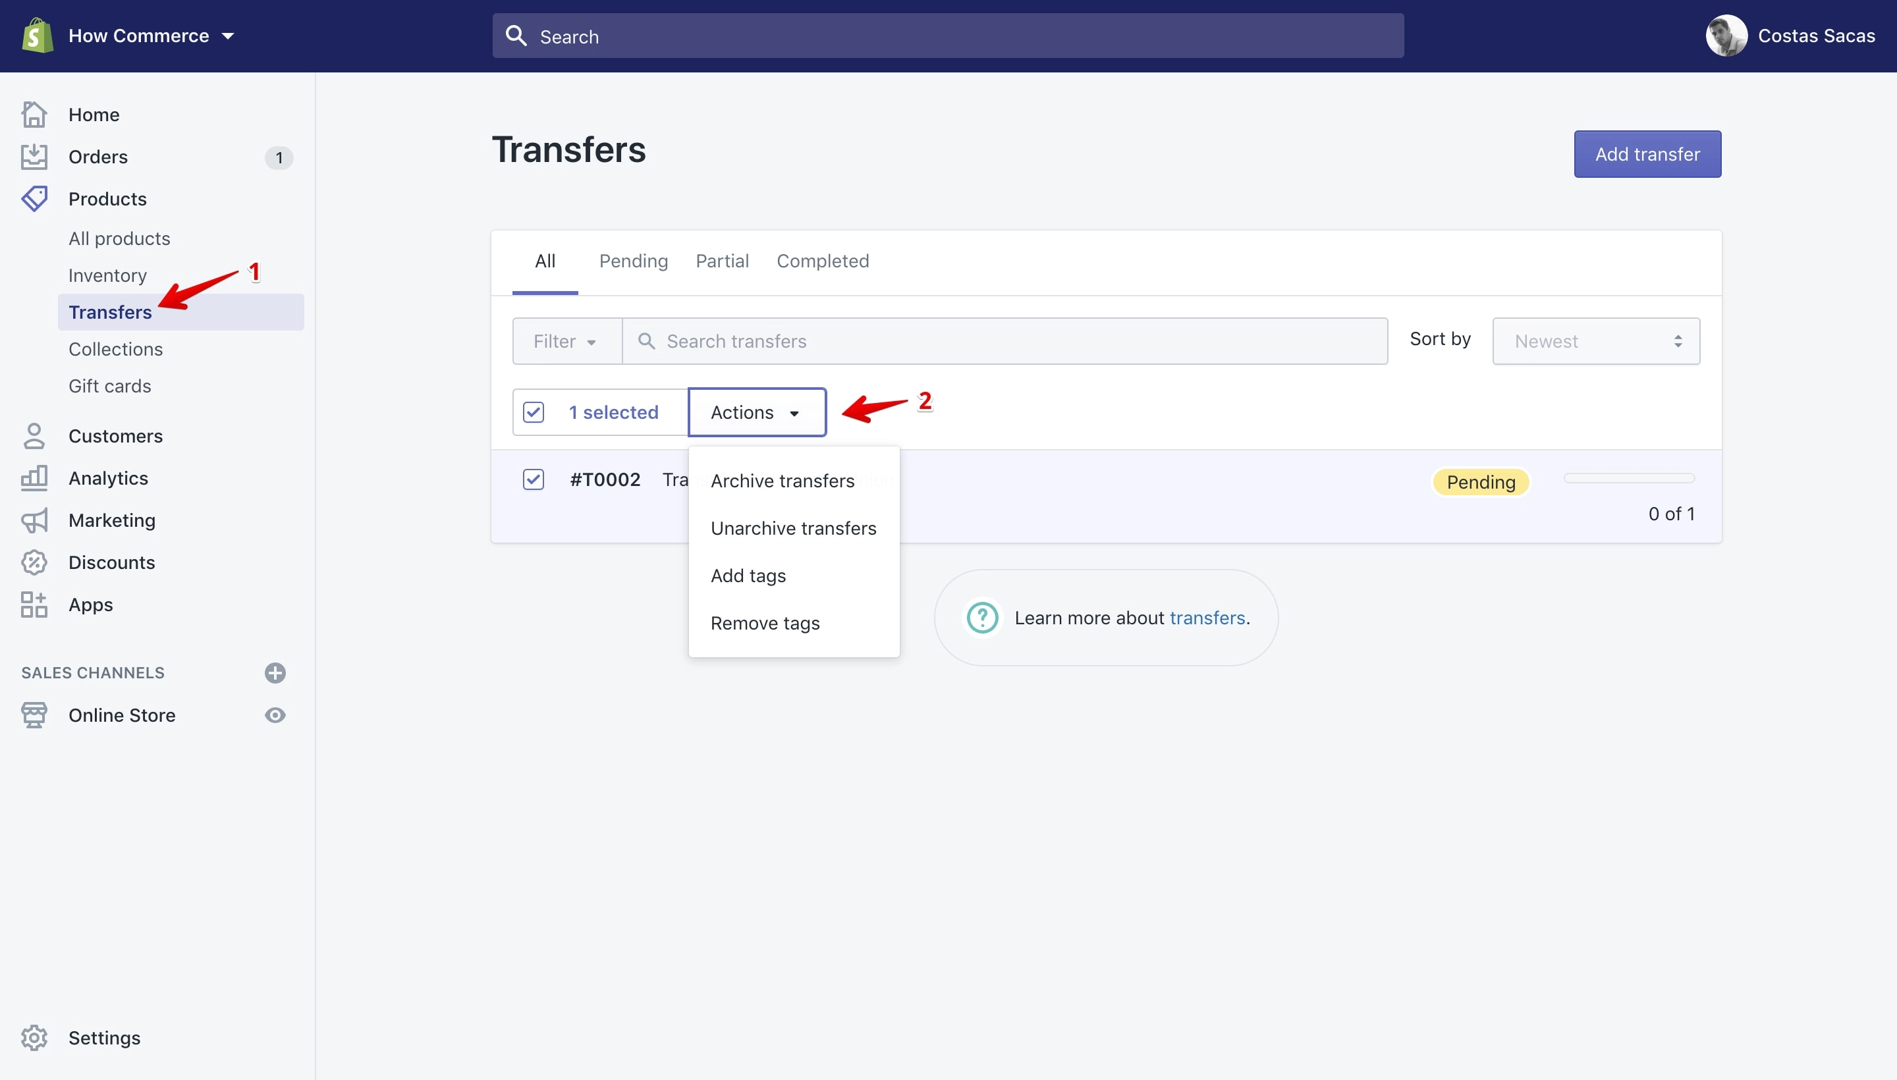Click the Pending status badge
1897x1080 pixels.
click(1481, 482)
